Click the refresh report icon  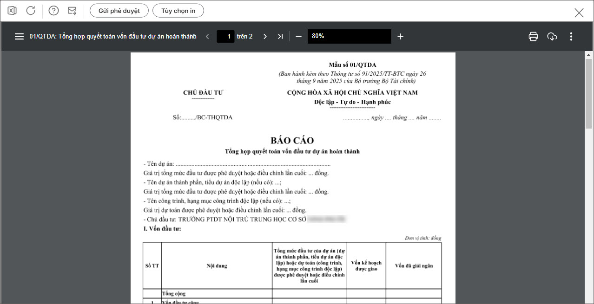click(31, 11)
